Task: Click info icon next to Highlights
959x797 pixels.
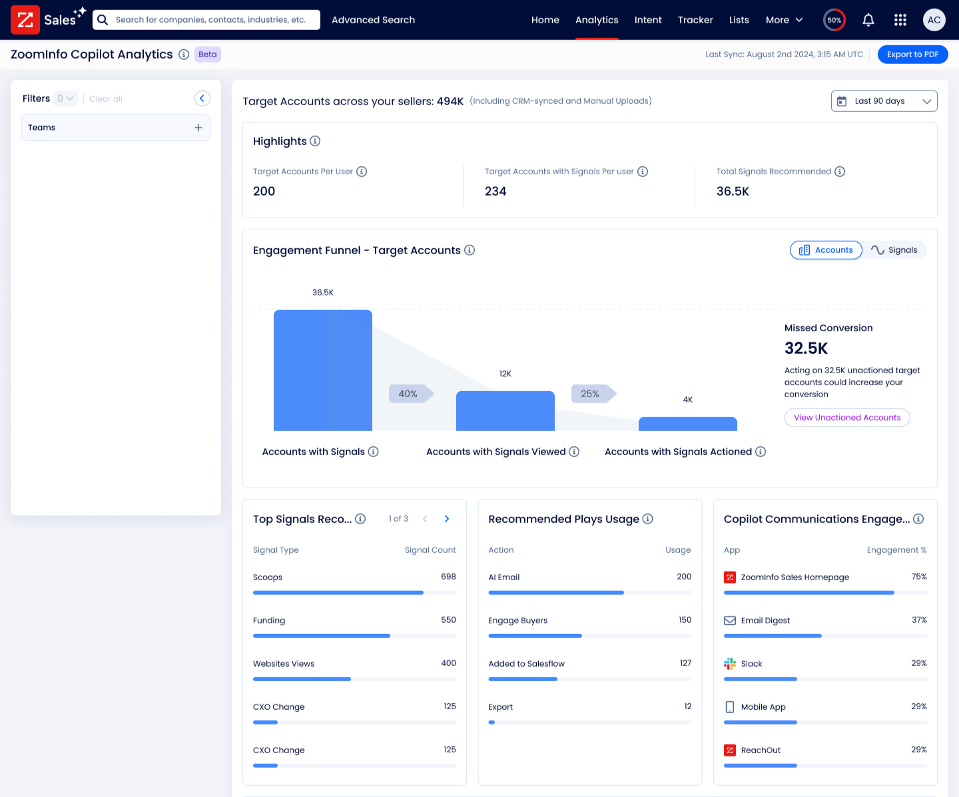Action: pyautogui.click(x=315, y=141)
